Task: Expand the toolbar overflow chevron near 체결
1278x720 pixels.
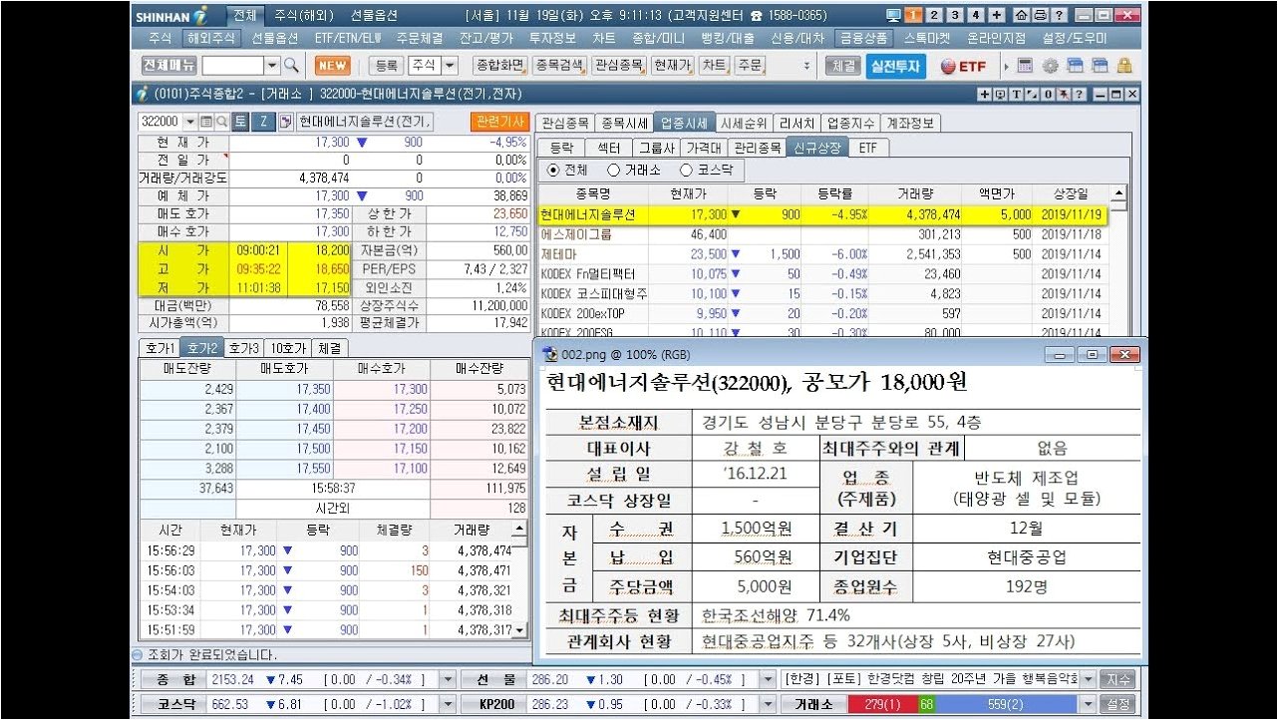Action: 806,66
